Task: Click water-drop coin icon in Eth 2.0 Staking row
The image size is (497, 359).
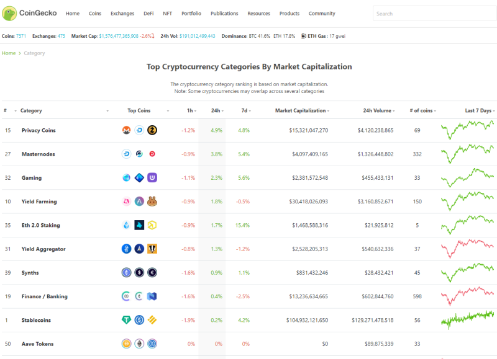Action: click(x=127, y=225)
